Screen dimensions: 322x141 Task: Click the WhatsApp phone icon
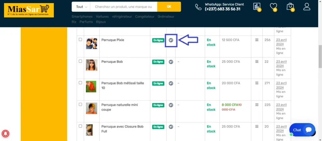point(198,7)
